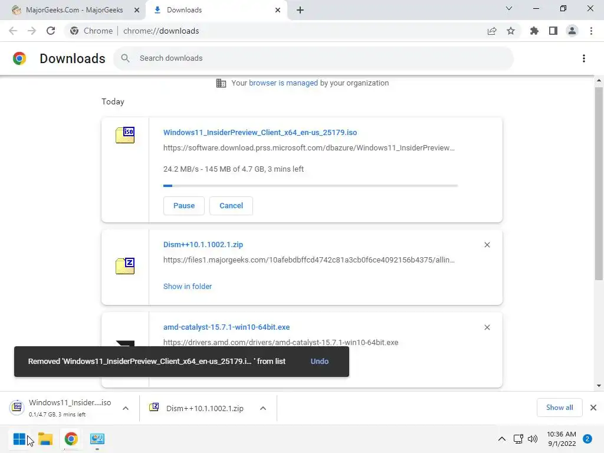Viewport: 604px width, 453px height.
Task: Click the Search downloads magnifier icon
Action: (x=125, y=58)
